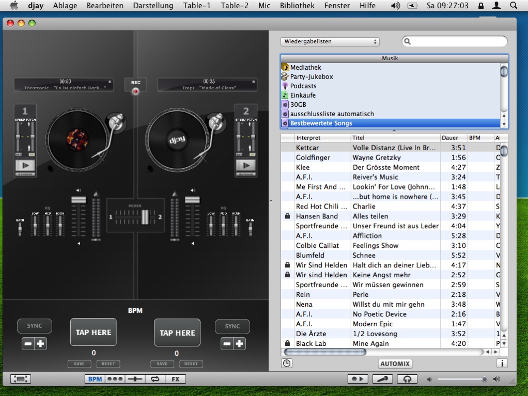Mute with the low-volume speaker icon
Screen dimensions: 528x396
click(x=429, y=379)
